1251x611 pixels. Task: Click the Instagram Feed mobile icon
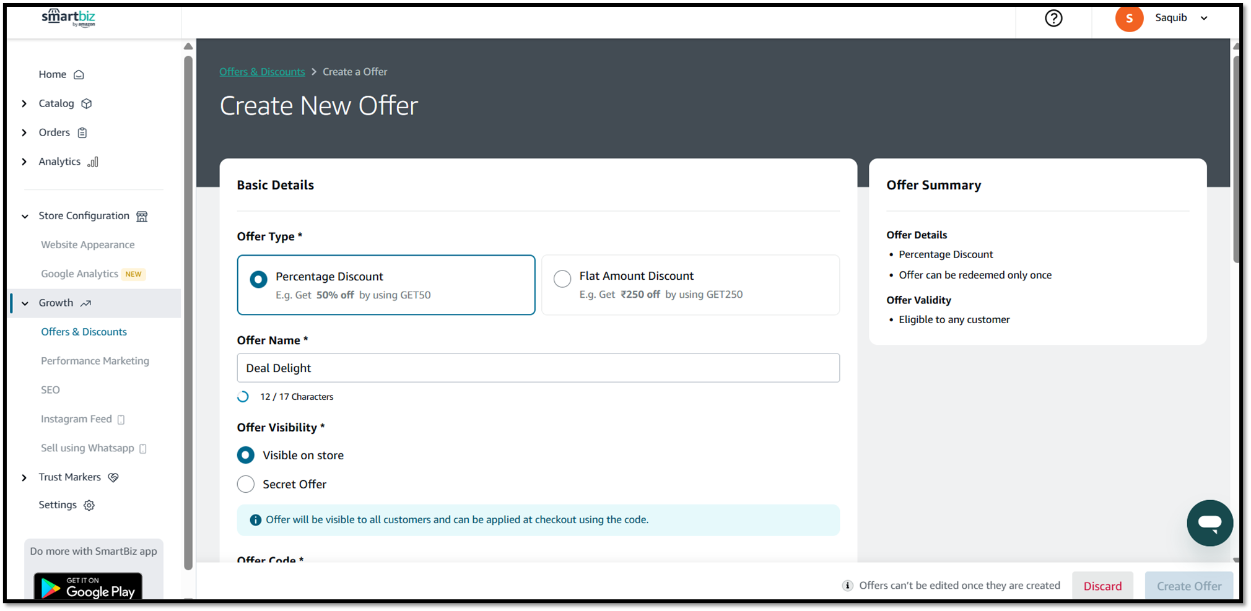click(121, 420)
